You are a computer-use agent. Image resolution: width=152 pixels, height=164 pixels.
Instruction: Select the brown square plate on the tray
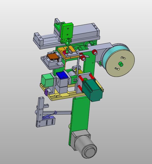pyautogui.click(x=53, y=56)
